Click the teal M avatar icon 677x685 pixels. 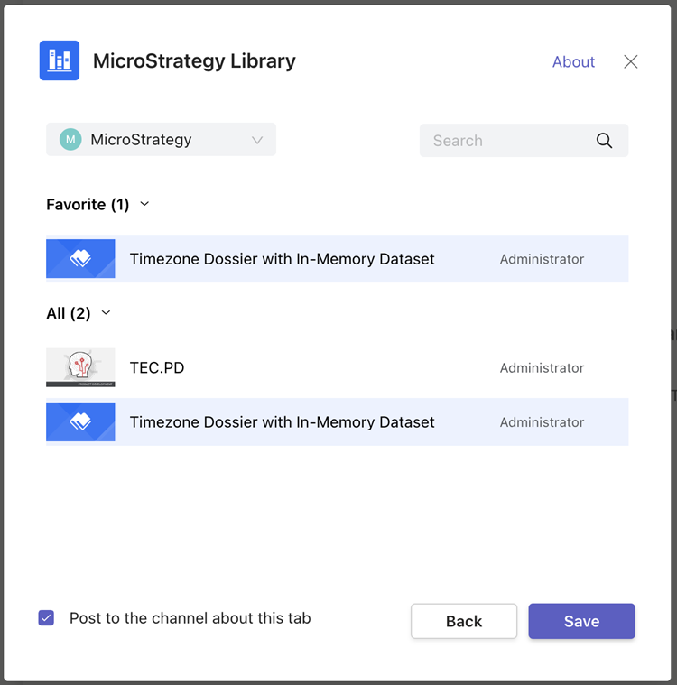(x=70, y=139)
